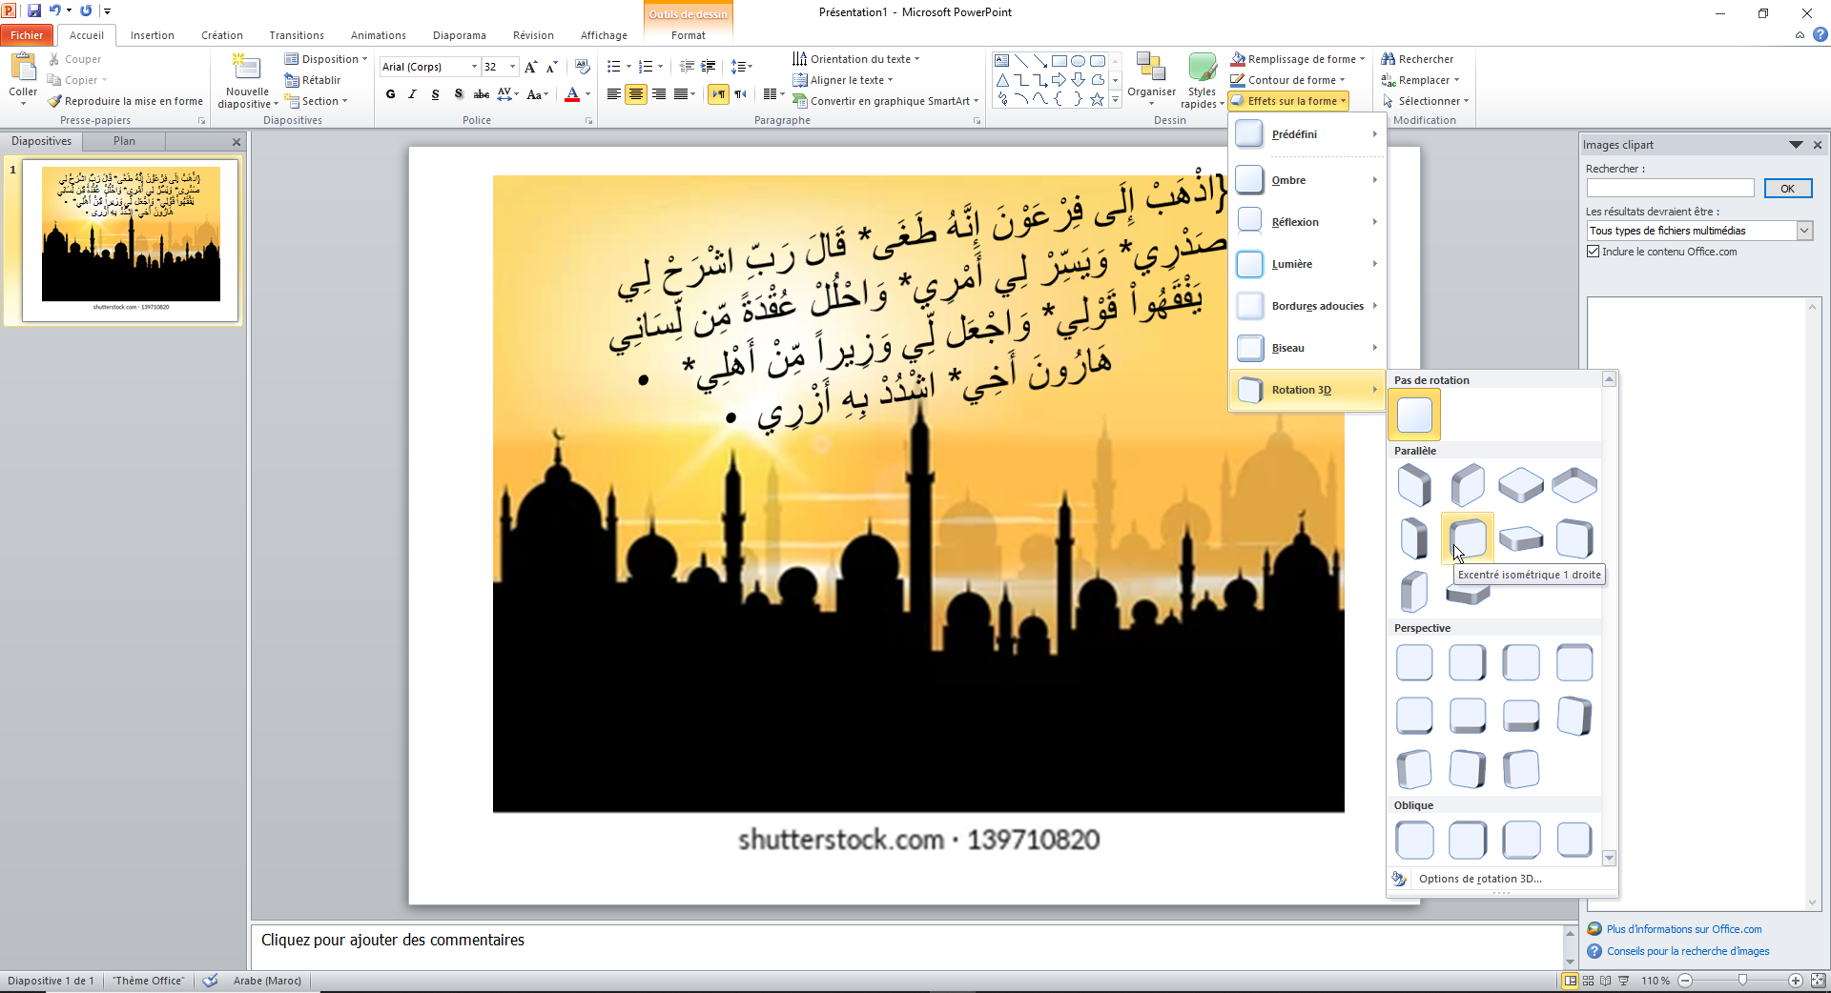Click the Rechercher binoculars button
Image resolution: width=1831 pixels, height=993 pixels.
point(1417,59)
